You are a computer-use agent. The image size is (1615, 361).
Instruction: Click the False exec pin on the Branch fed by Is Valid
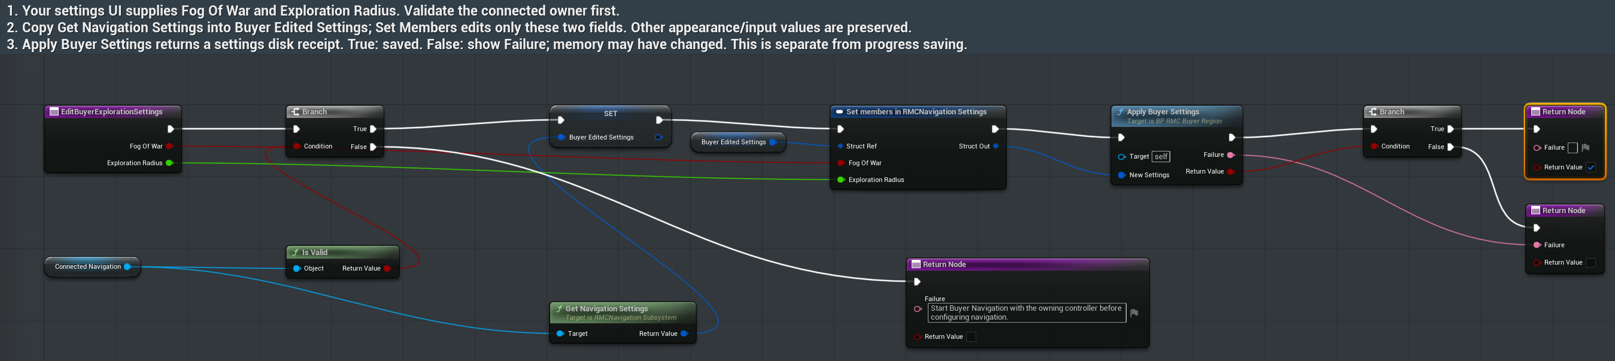coord(373,147)
